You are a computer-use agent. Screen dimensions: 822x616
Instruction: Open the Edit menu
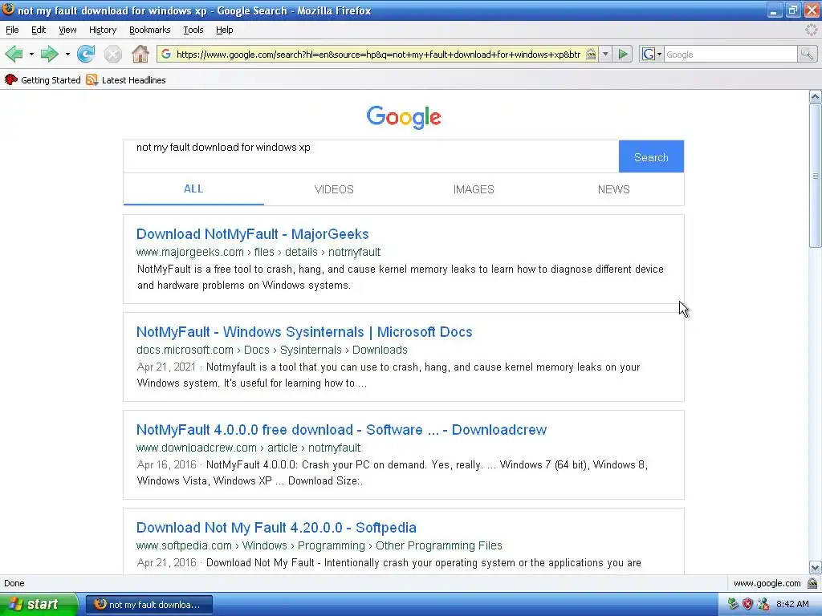(39, 30)
